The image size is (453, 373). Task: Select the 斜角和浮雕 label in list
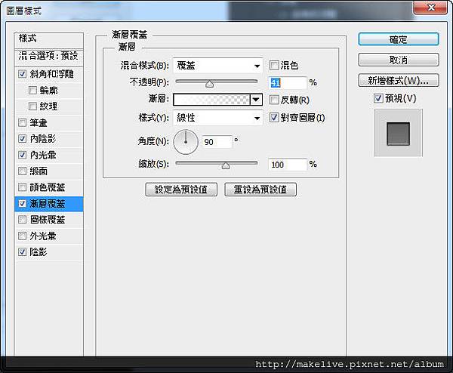point(51,74)
